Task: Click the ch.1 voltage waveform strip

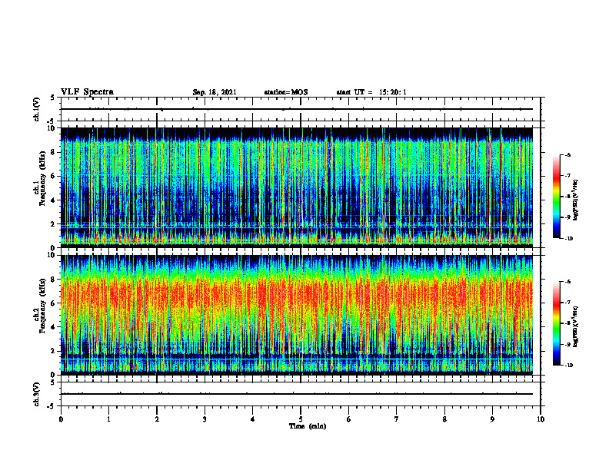Action: 301,109
